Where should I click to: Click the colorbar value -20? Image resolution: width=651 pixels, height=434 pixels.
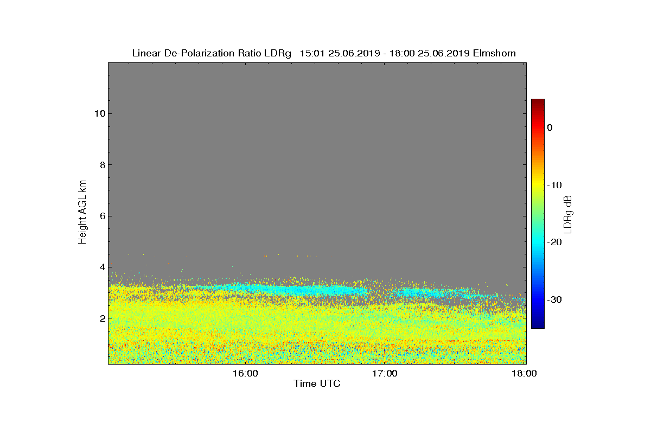[554, 242]
